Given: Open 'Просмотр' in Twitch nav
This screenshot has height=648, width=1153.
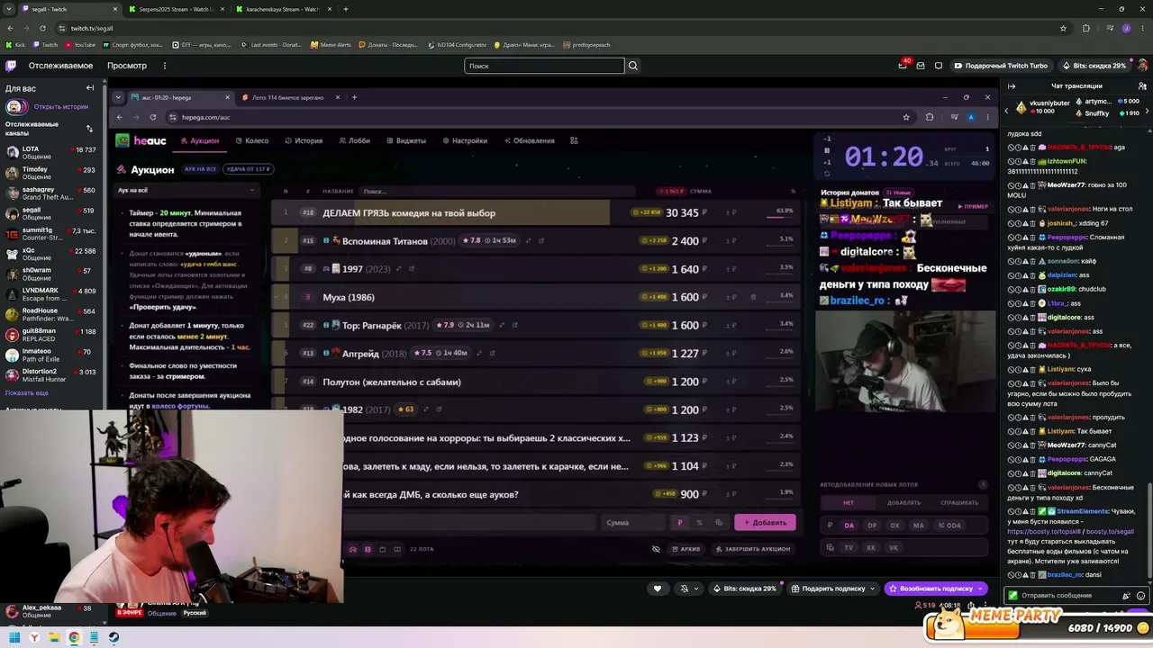Looking at the screenshot, I should tap(127, 66).
